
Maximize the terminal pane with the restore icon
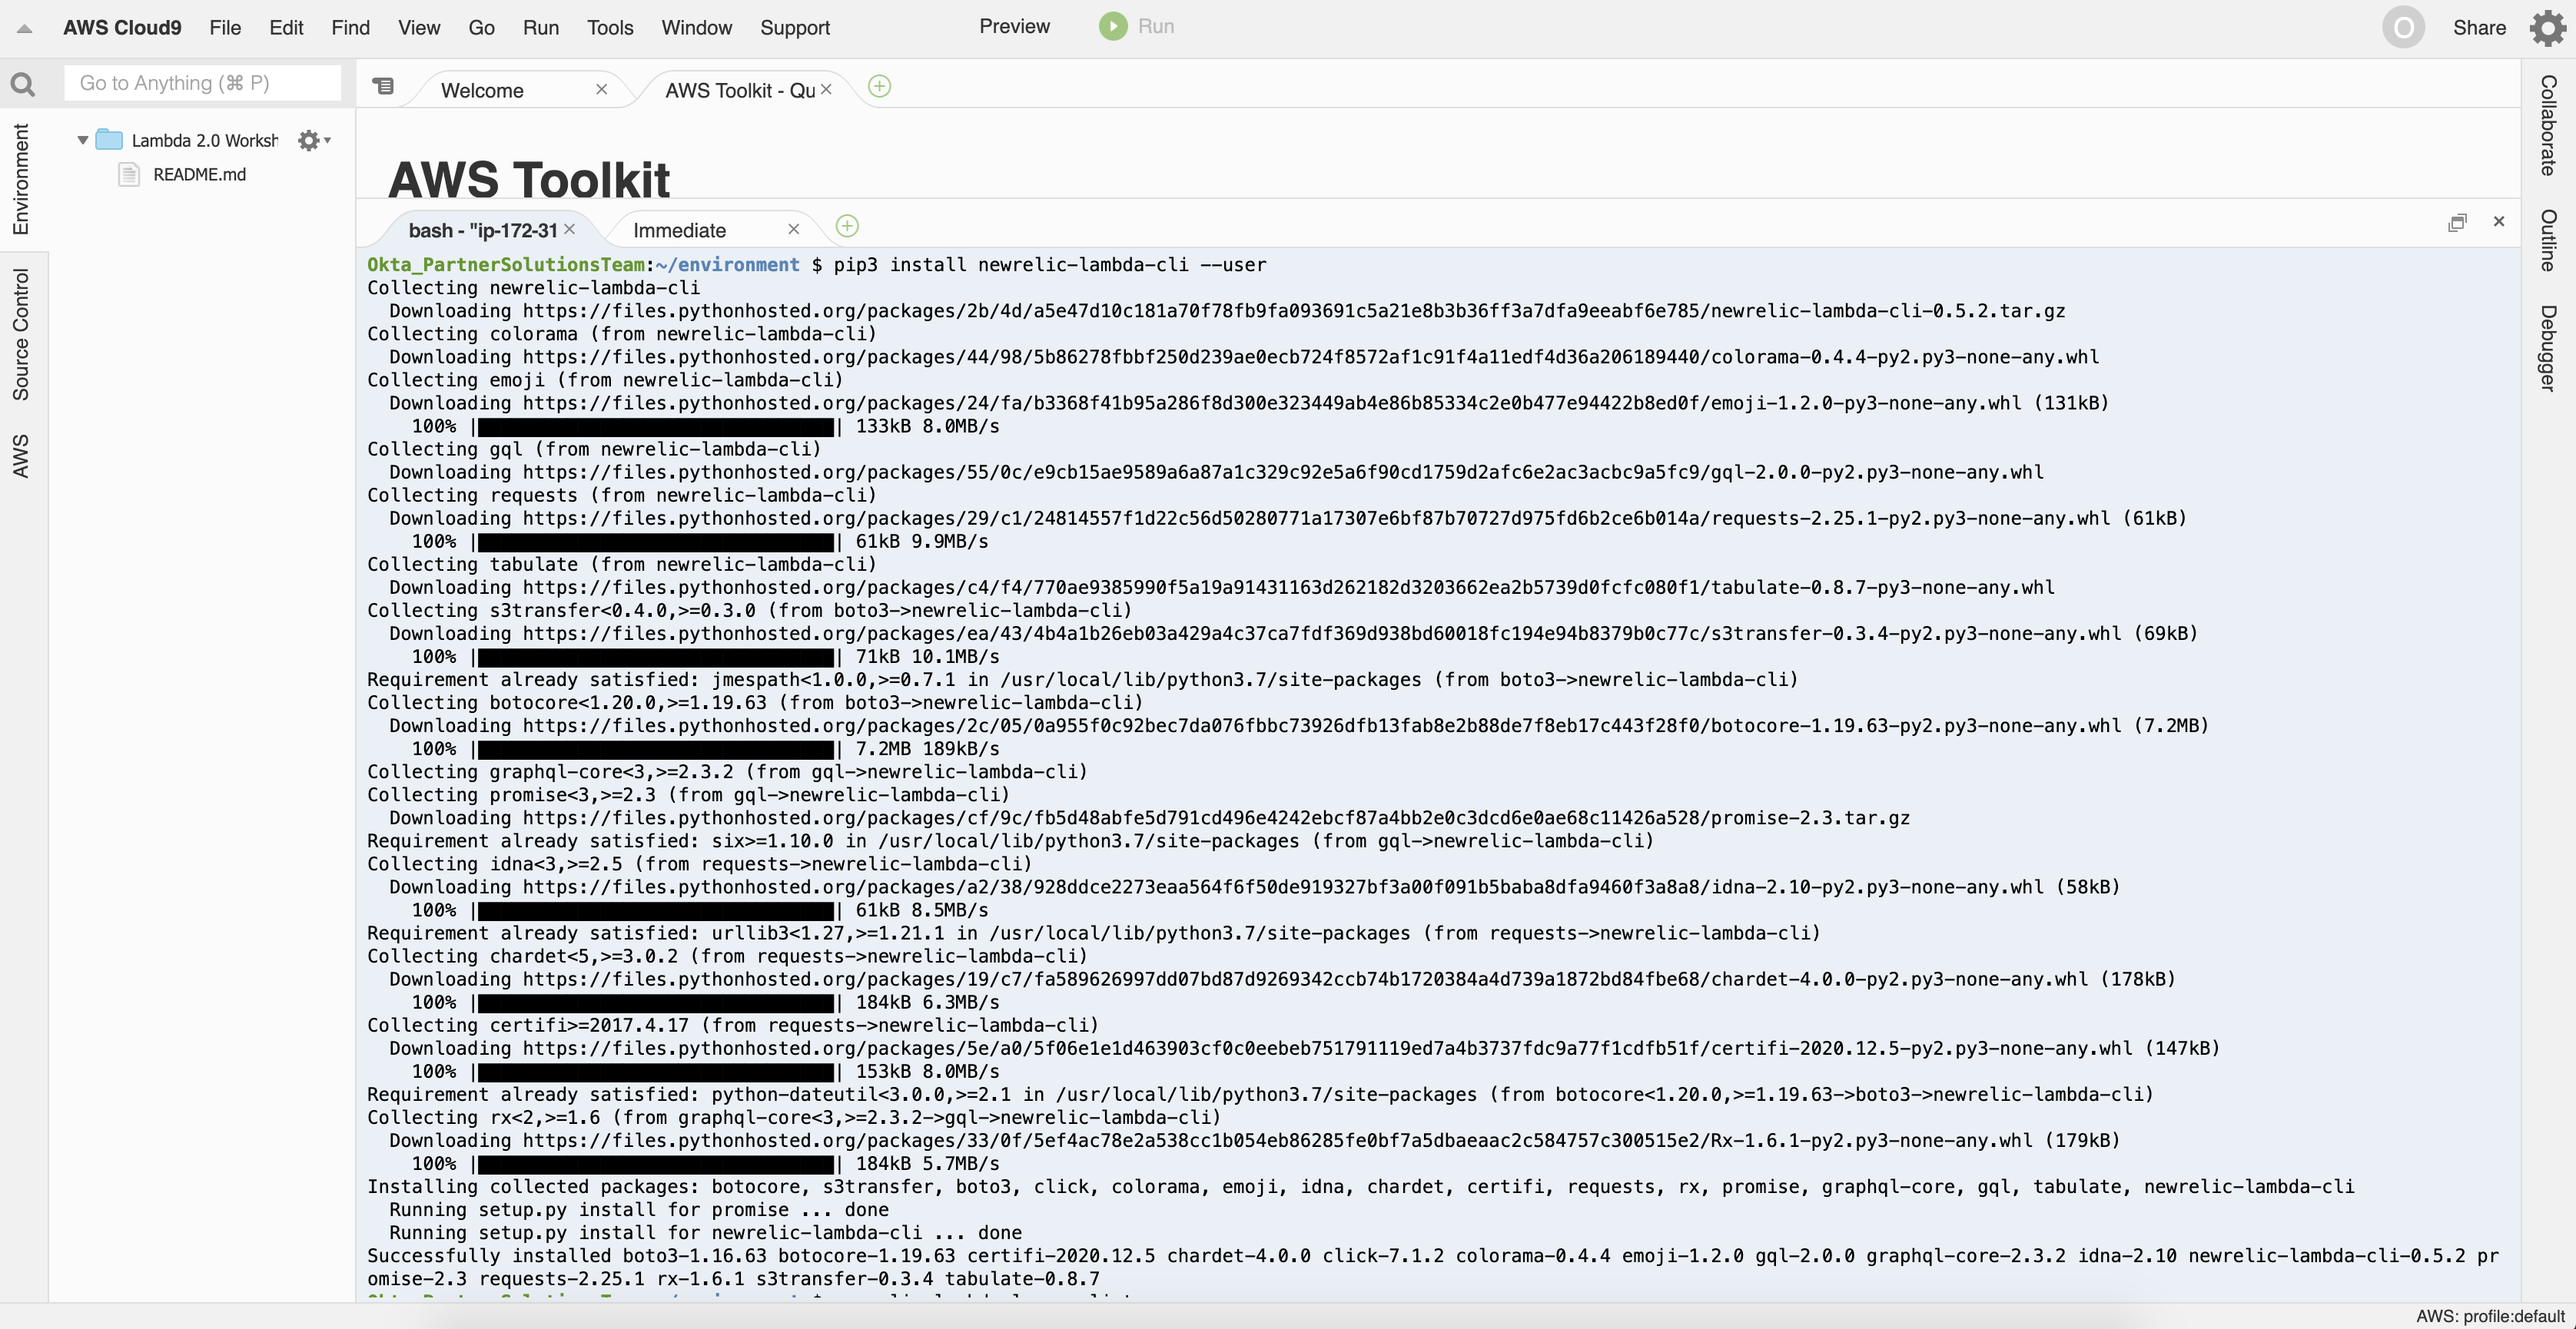(2457, 222)
